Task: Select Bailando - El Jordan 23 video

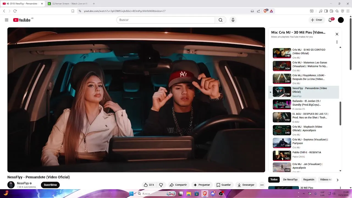Action: [x=304, y=105]
